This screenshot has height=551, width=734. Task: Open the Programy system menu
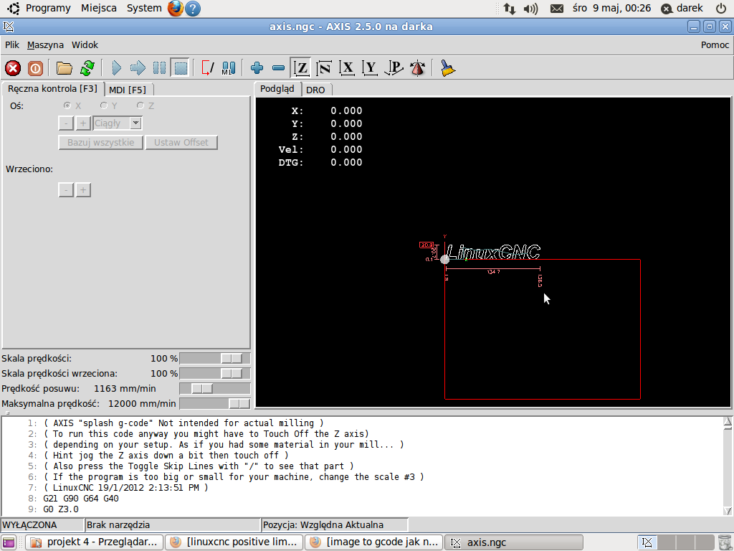pyautogui.click(x=48, y=8)
